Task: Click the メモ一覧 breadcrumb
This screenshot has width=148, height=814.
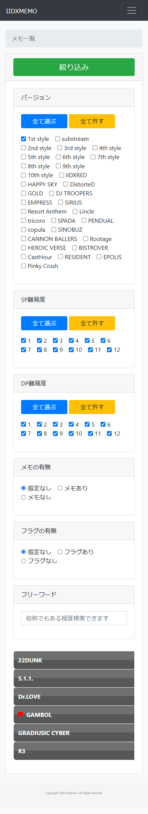Action: tap(24, 39)
